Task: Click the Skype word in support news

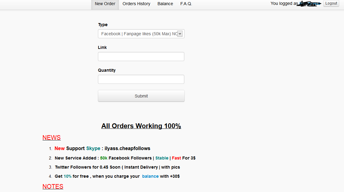Action: click(93, 149)
